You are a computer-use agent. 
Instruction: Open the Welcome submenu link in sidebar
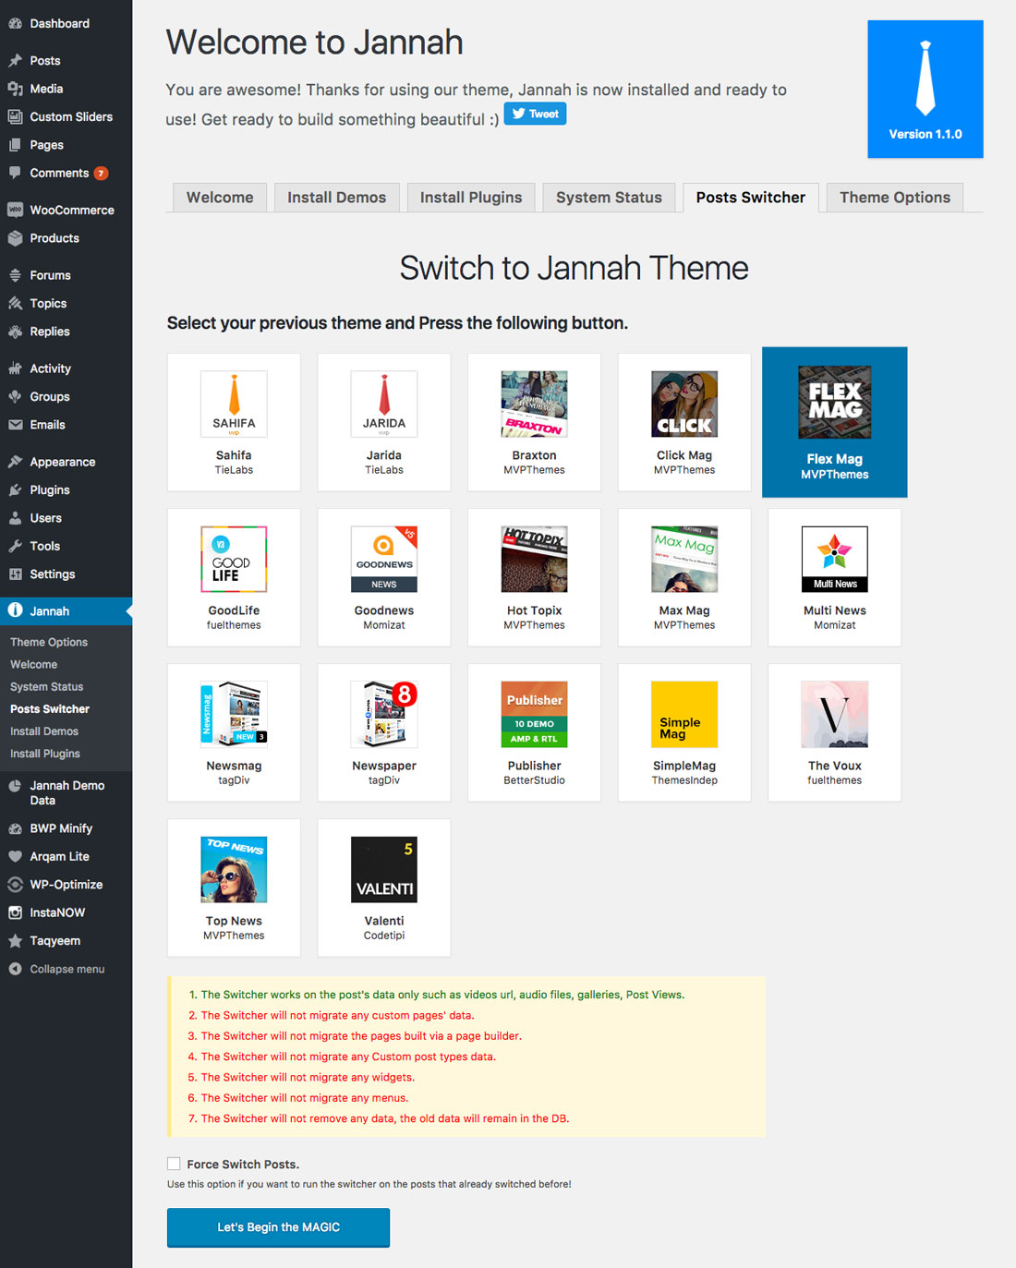click(33, 664)
